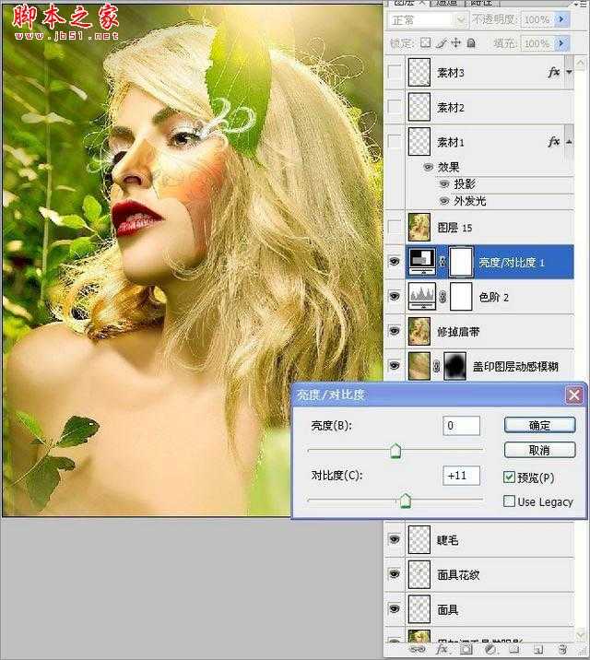The image size is (590, 660).
Task: Uncheck the 预览(P) preview checkbox
Action: click(509, 477)
